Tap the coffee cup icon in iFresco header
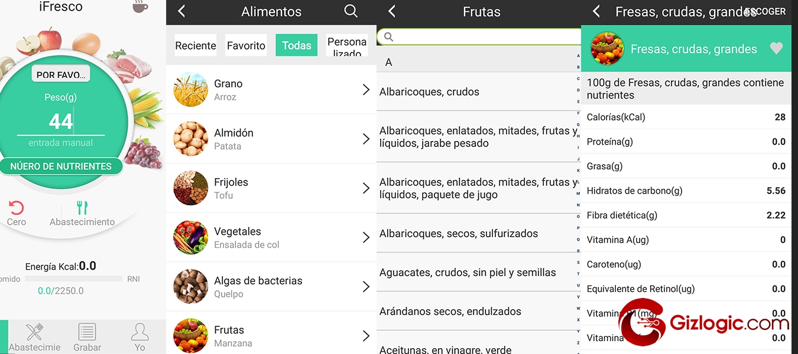 [x=140, y=7]
